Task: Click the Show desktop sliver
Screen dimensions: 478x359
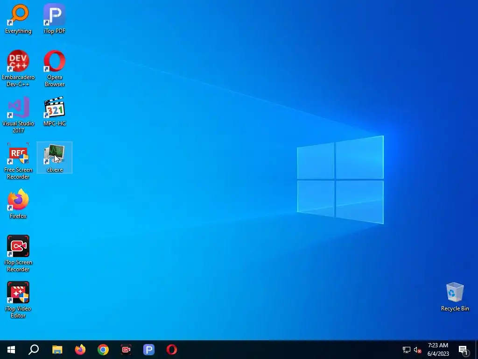Action: [477, 350]
